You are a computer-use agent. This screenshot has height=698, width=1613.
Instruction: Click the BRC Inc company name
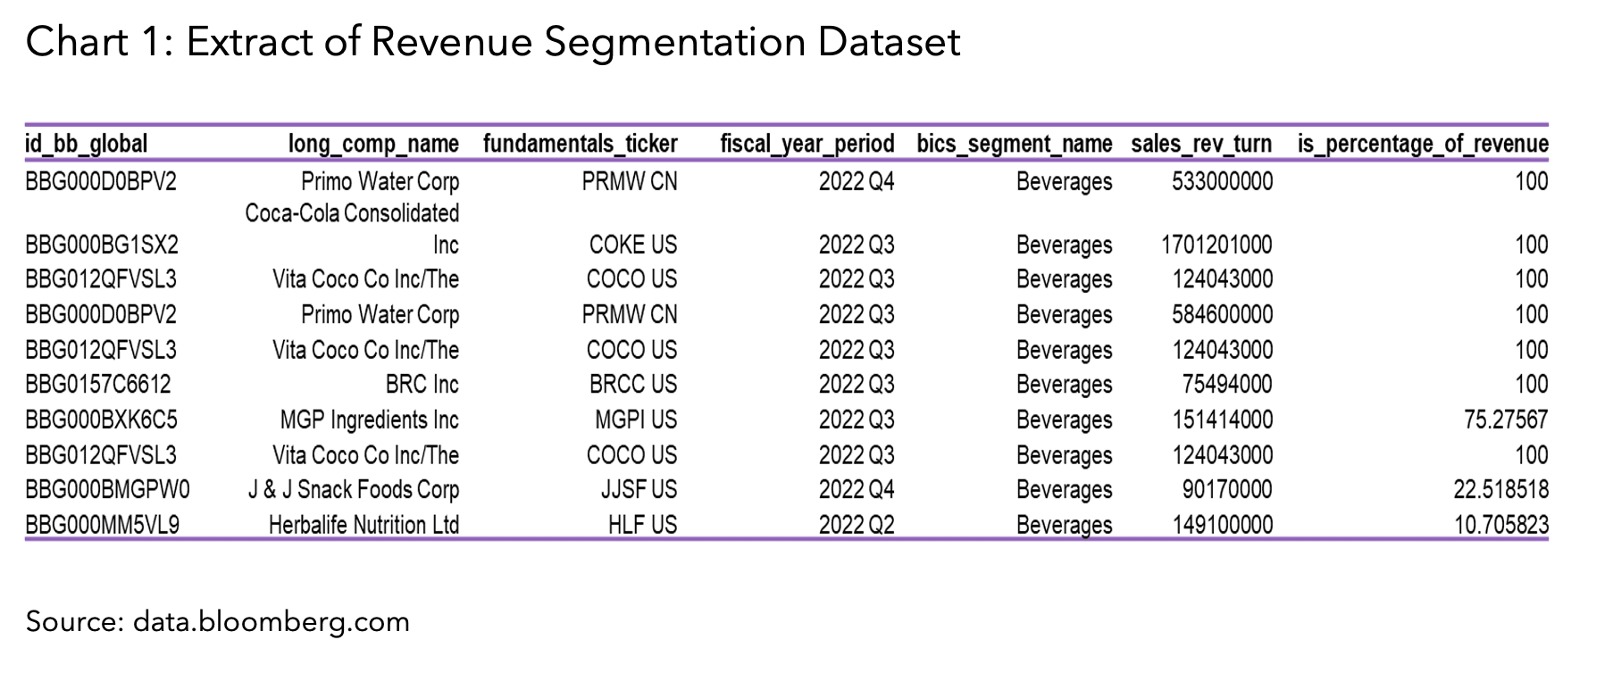pyautogui.click(x=422, y=385)
